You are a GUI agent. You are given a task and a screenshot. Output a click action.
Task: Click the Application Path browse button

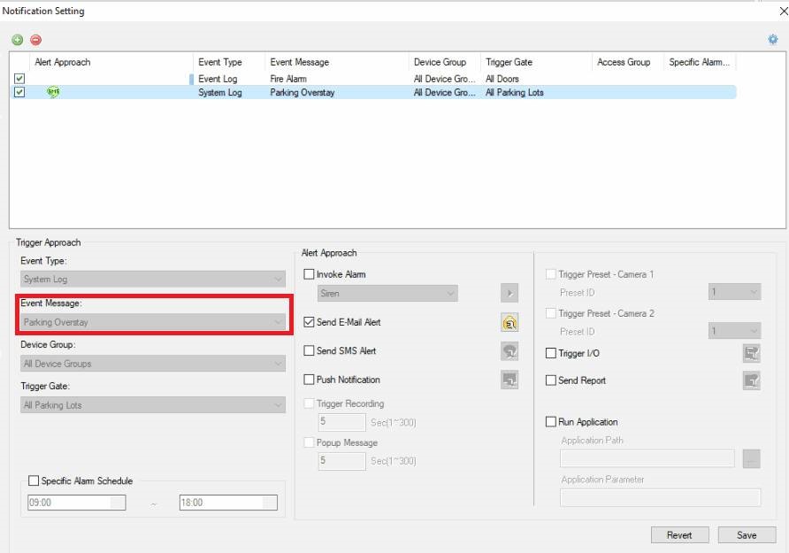[x=751, y=458]
